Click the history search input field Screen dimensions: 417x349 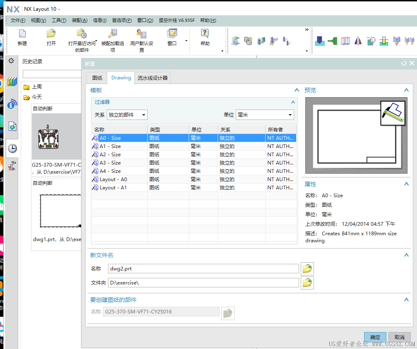tap(52, 74)
